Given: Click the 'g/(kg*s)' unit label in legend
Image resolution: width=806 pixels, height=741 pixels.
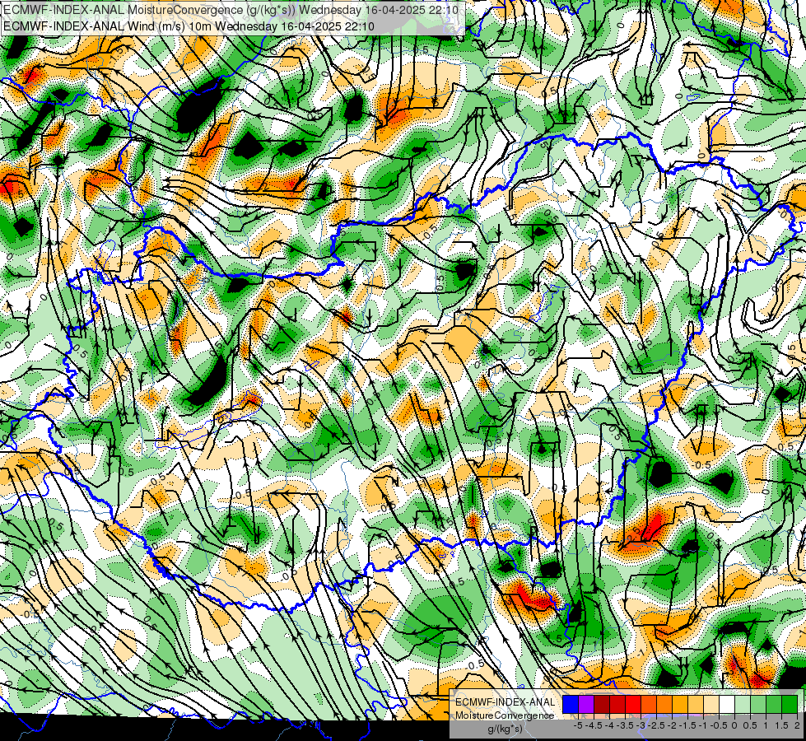Looking at the screenshot, I should 505,729.
